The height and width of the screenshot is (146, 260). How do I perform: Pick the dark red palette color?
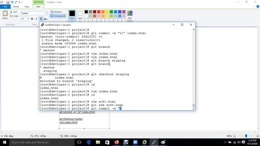[95, 12]
